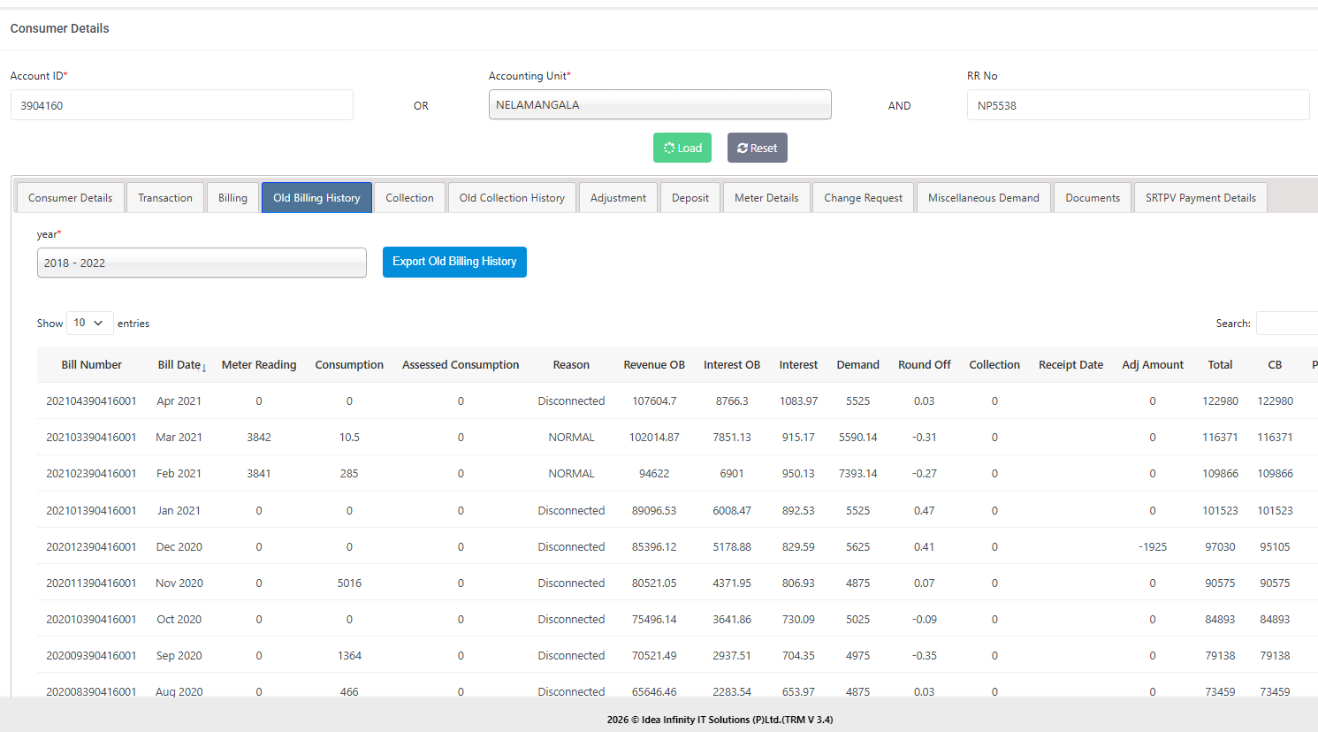
Task: Sort by the Consumption column header
Action: click(349, 365)
